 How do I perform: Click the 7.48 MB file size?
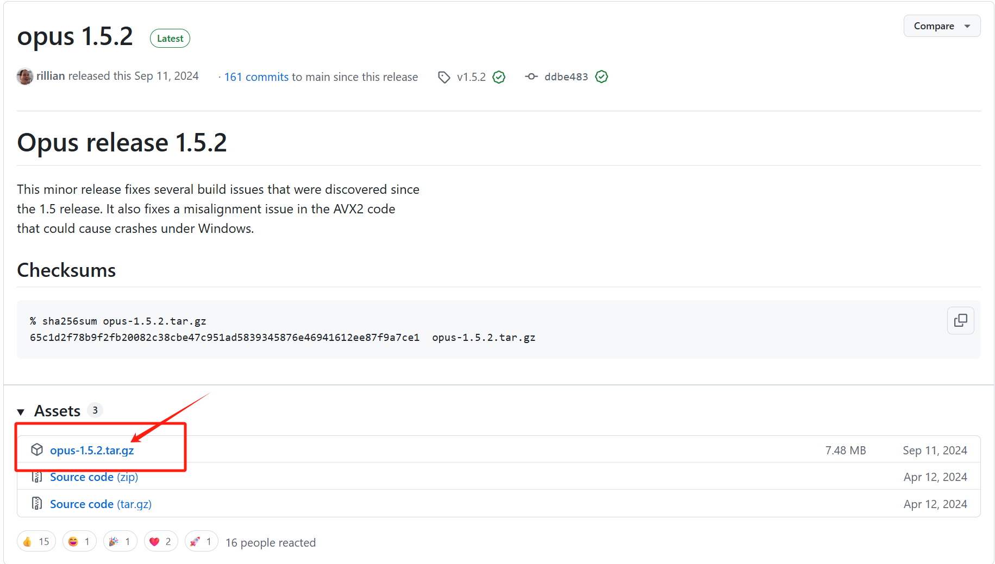click(x=846, y=451)
